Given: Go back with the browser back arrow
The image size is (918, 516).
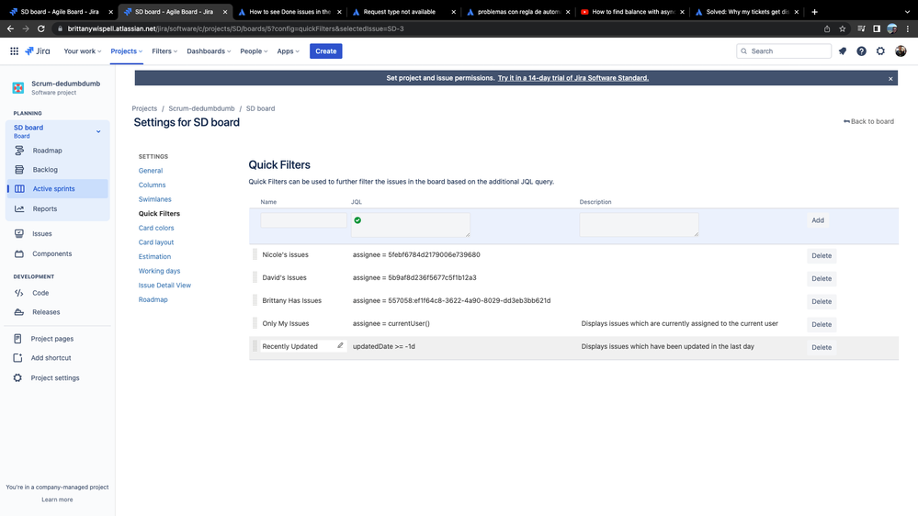Looking at the screenshot, I should pyautogui.click(x=10, y=28).
